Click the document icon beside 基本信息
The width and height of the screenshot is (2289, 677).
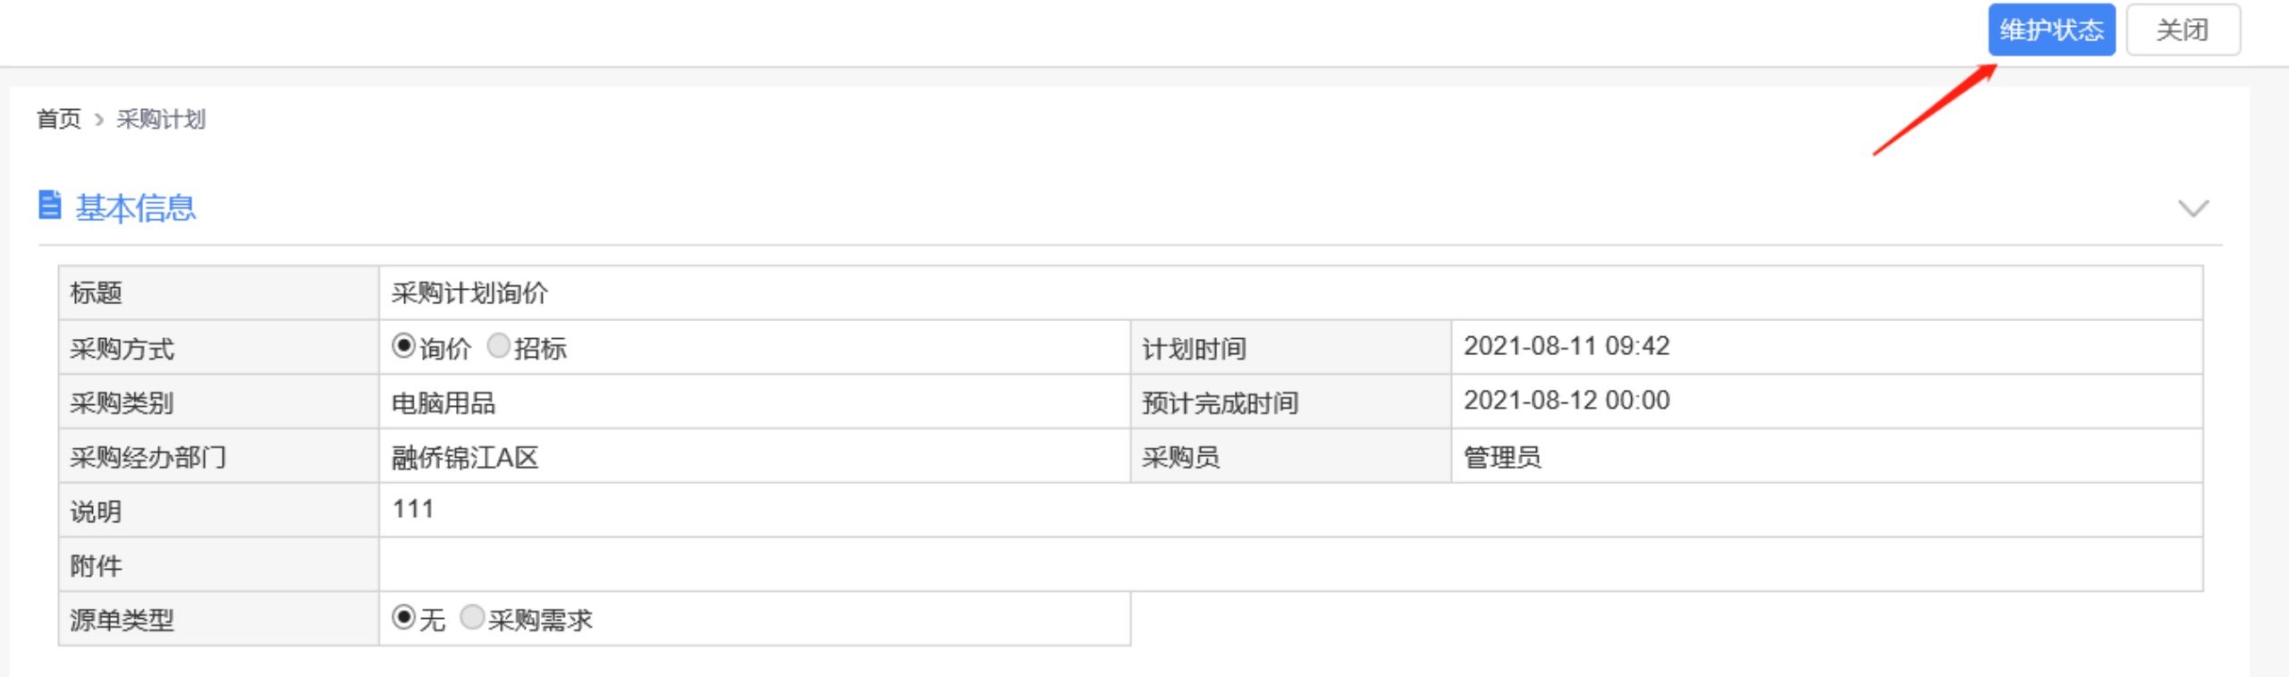(x=50, y=205)
